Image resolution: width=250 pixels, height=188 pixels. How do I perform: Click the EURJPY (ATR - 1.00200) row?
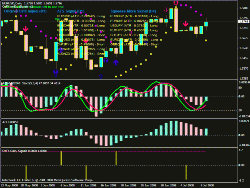(x=81, y=30)
